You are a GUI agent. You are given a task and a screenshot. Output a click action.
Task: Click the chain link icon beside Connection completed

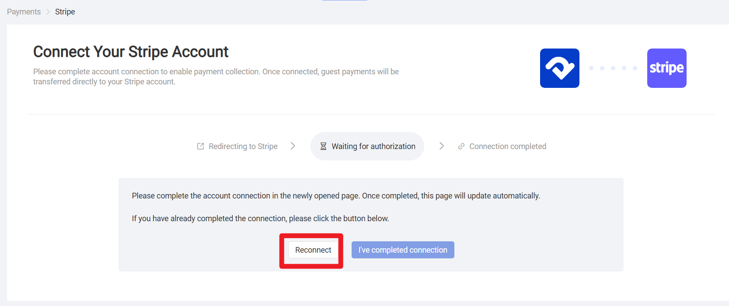[461, 146]
